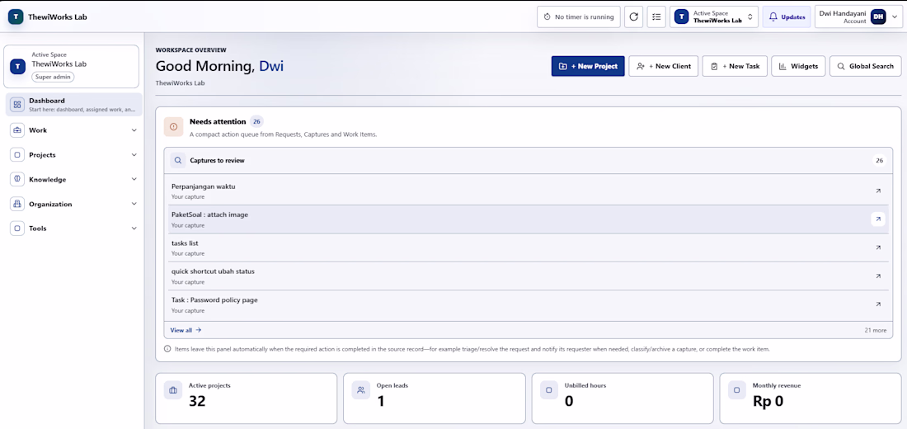The image size is (907, 429).
Task: Click the Open leads value 1
Action: click(381, 401)
